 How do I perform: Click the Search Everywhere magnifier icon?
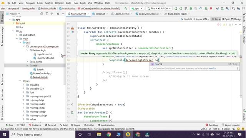tap(234, 8)
